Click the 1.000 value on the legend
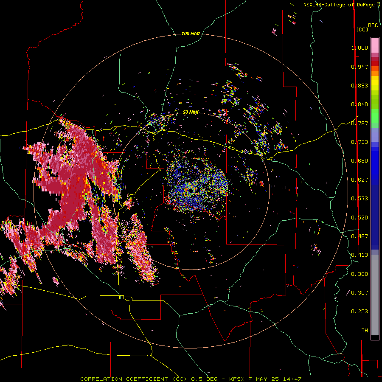Viewport: 382px width, 382px height. click(x=360, y=48)
